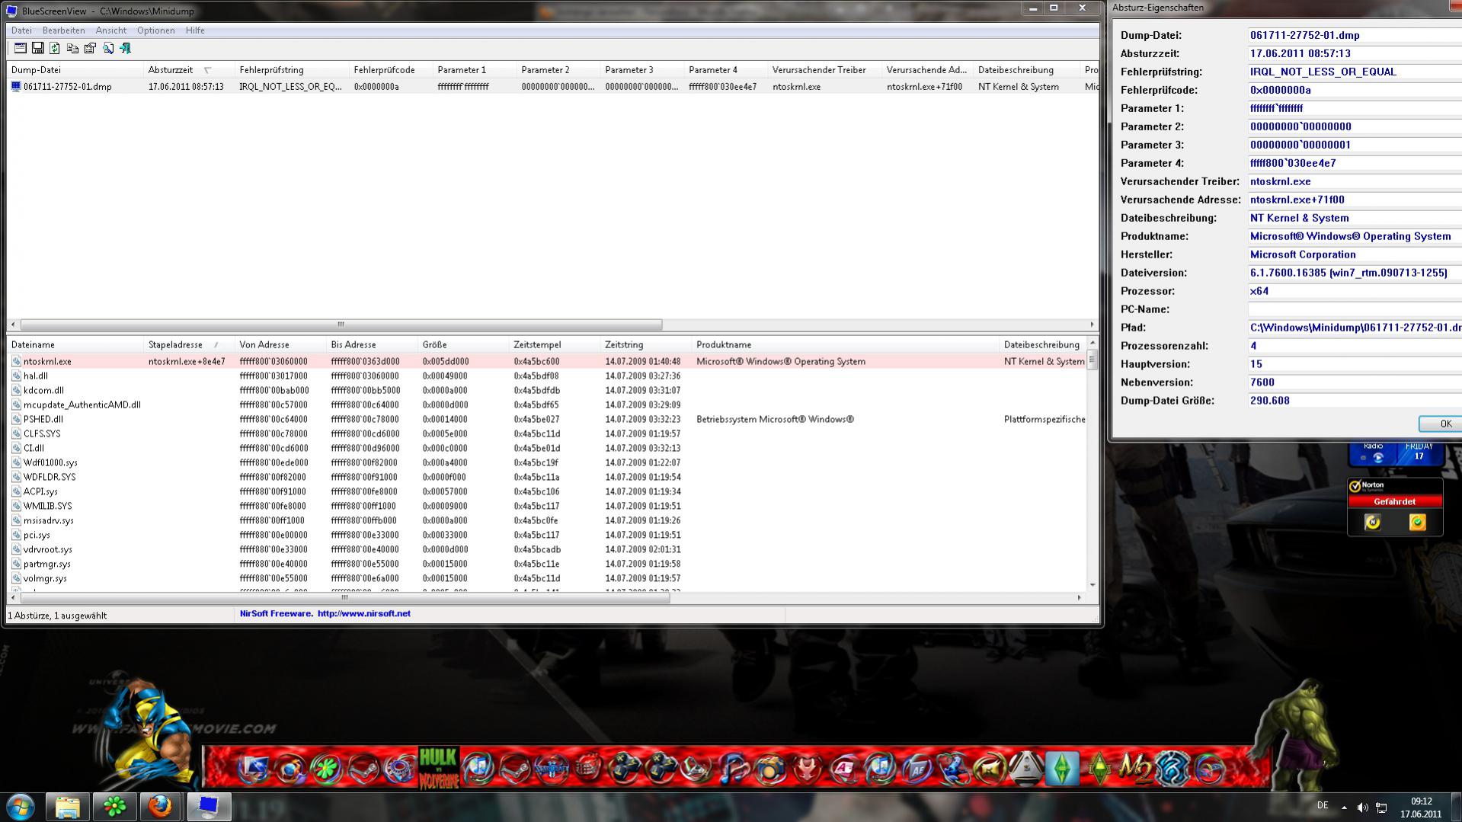Screen dimensions: 1462x822
Task: Click the volume speaker tray icon
Action: (x=1362, y=808)
